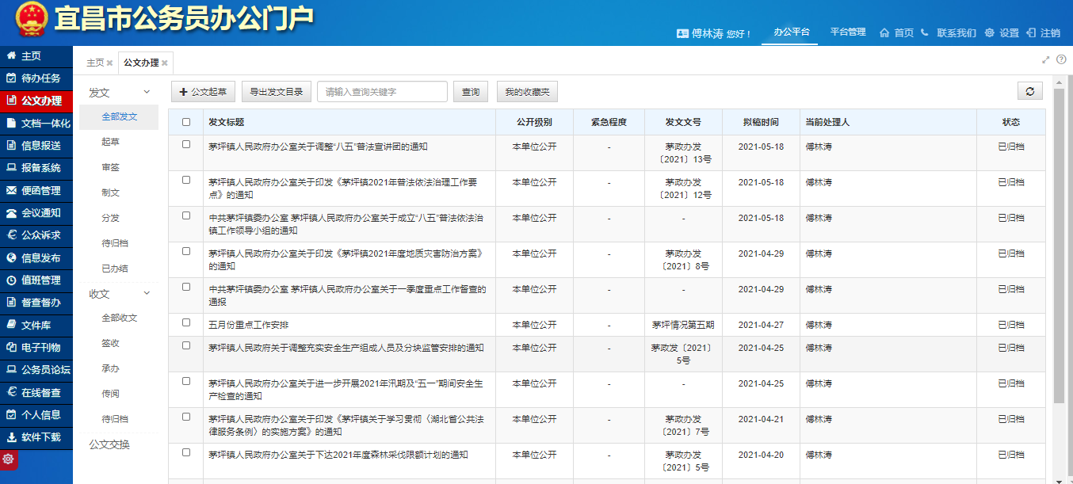Viewport: 1073px width, 484px height.
Task: Select checkbox for the first document row
Action: pyautogui.click(x=186, y=144)
